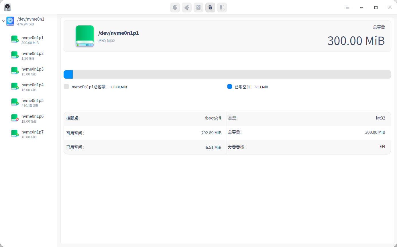The width and height of the screenshot is (397, 247).
Task: Click the partition pie-chart toolbar icon
Action: [x=175, y=7]
